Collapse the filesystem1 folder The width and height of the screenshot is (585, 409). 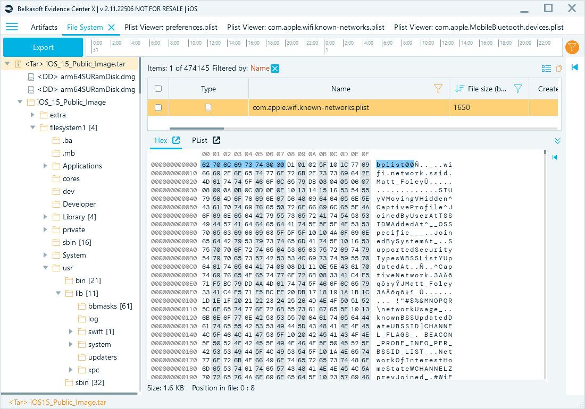pyautogui.click(x=32, y=127)
